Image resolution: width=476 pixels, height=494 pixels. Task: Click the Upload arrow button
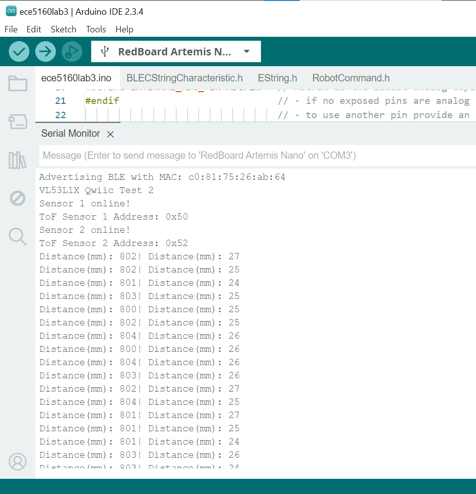point(46,51)
